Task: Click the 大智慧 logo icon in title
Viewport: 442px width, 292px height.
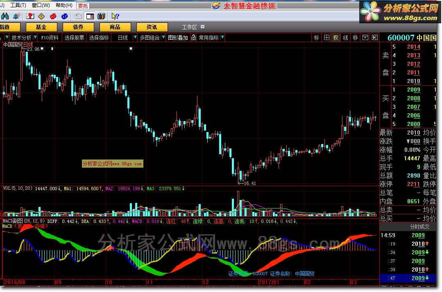Action: point(216,6)
